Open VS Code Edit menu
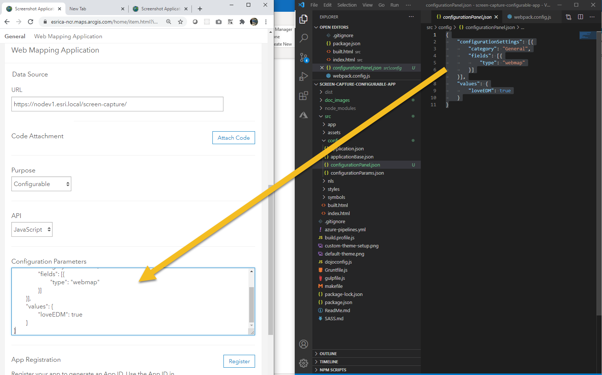This screenshot has height=375, width=602. click(327, 5)
